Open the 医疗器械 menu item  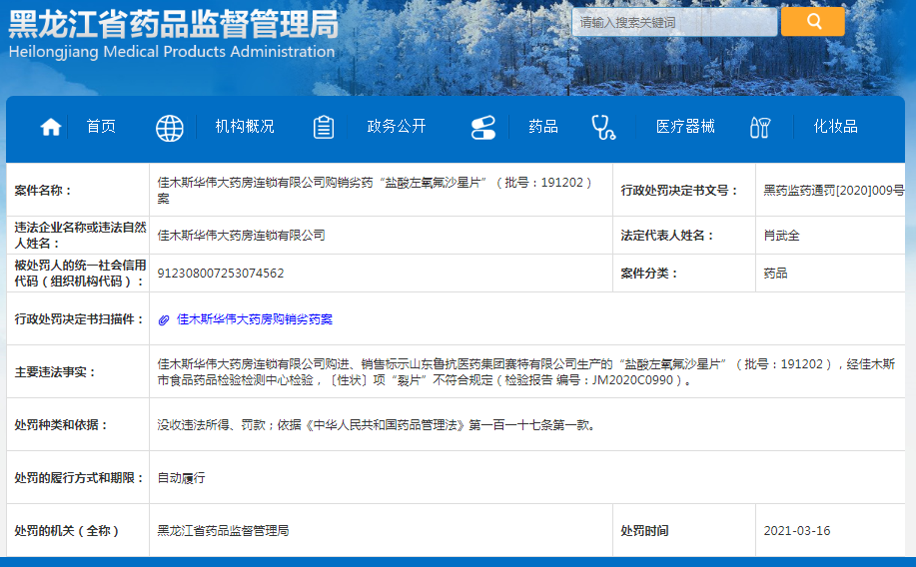(685, 126)
